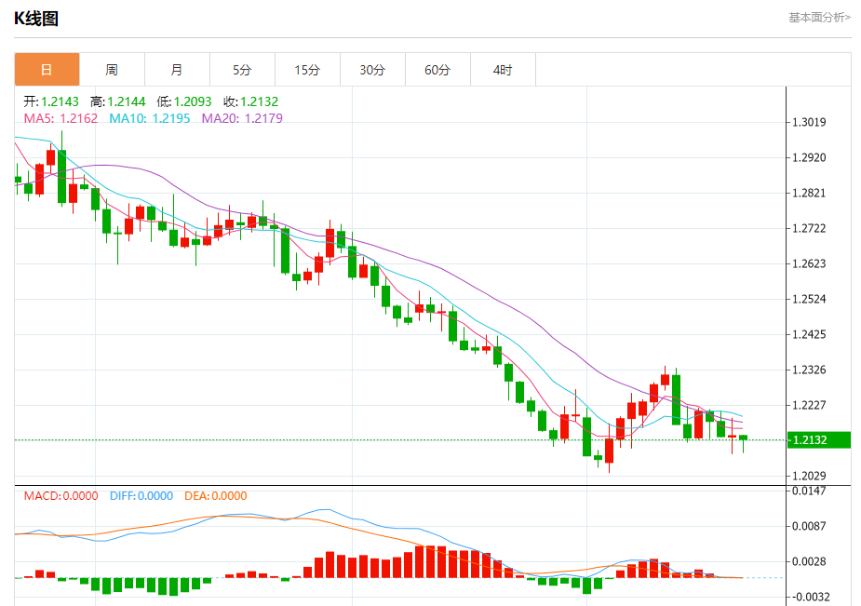Switch to the 月 monthly tab
Viewport: 861px width, 606px height.
pyautogui.click(x=177, y=70)
